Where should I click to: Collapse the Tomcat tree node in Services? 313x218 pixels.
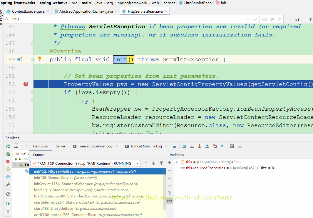click(x=15, y=165)
